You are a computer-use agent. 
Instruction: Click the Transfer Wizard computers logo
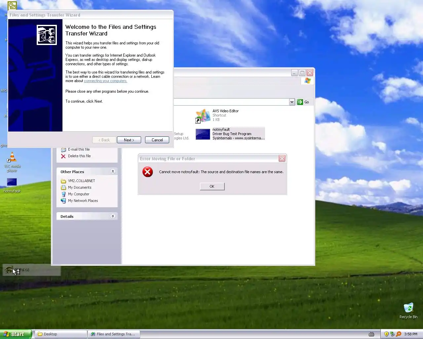pos(47,35)
